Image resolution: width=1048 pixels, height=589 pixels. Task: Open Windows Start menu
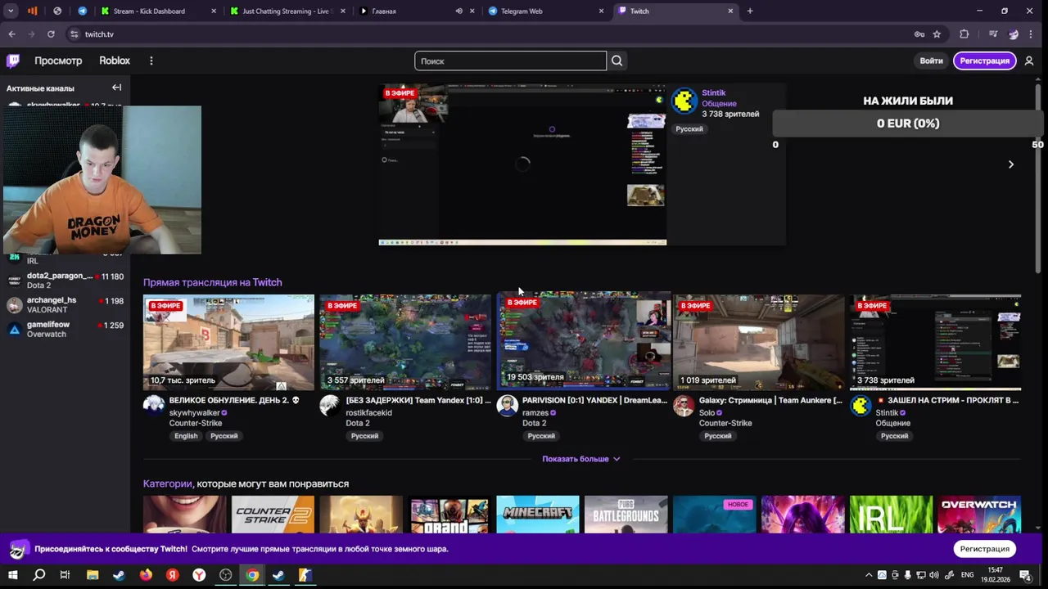pyautogui.click(x=12, y=575)
